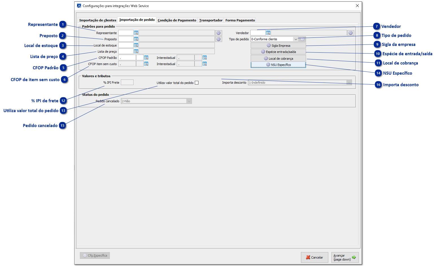
Task: Close the Configurações para integrações Web Service dialog
Action: pyautogui.click(x=357, y=6)
